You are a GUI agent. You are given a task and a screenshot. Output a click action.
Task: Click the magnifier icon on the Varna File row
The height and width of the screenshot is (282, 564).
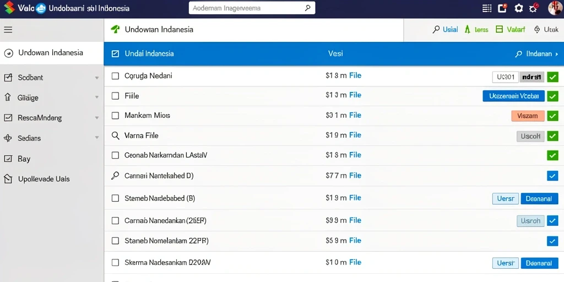(x=115, y=135)
